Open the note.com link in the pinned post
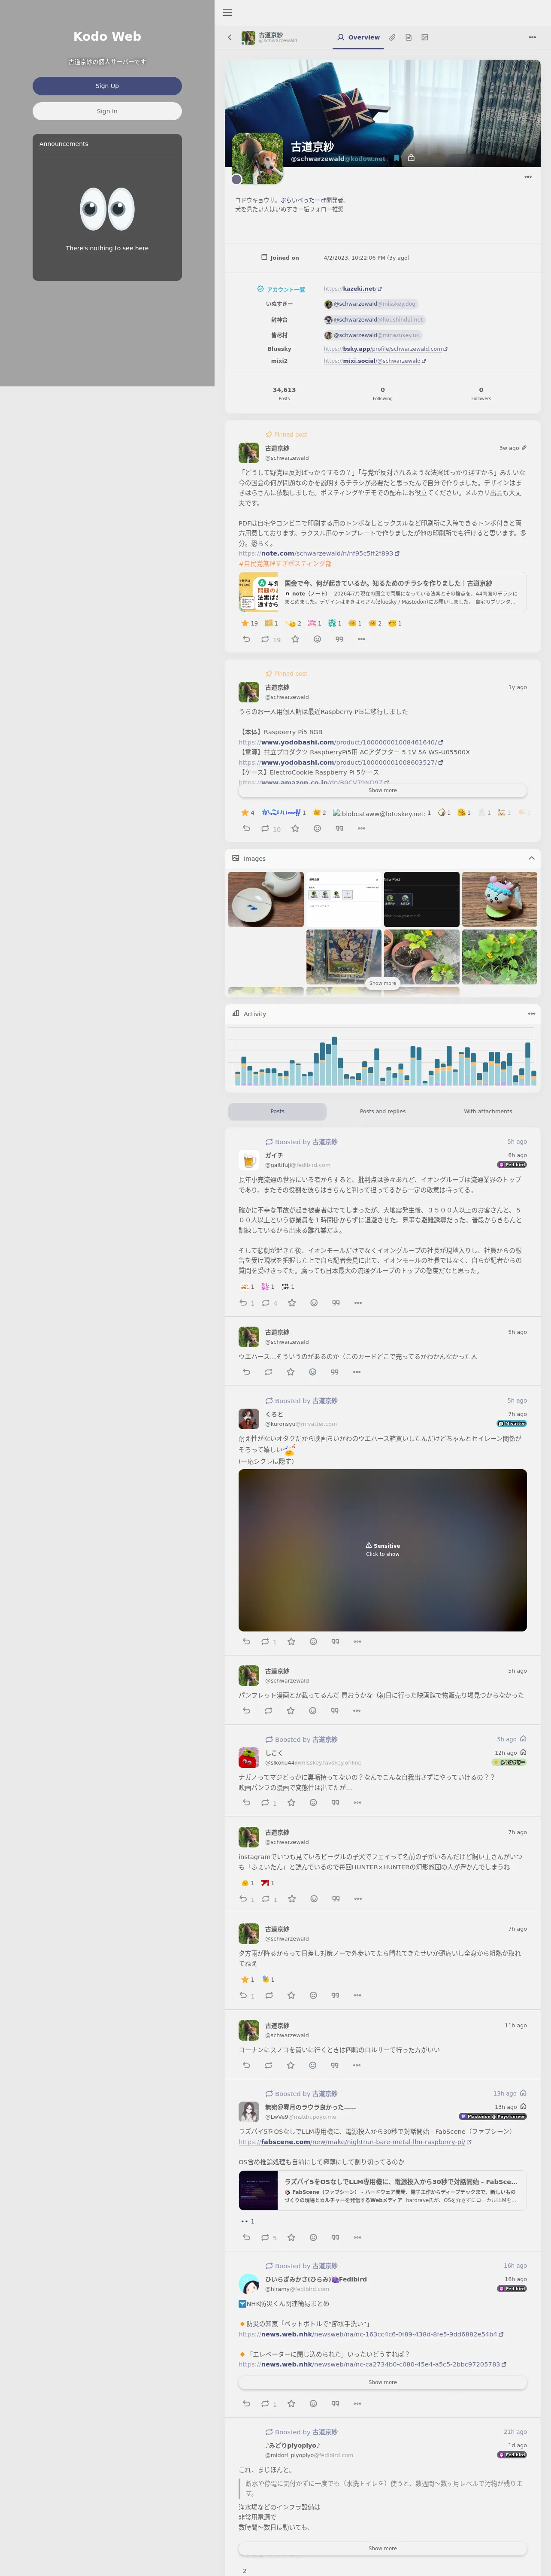The width and height of the screenshot is (551, 2576). coord(319,553)
